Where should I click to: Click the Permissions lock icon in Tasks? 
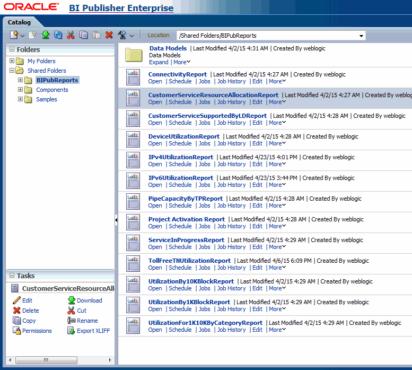click(x=16, y=331)
